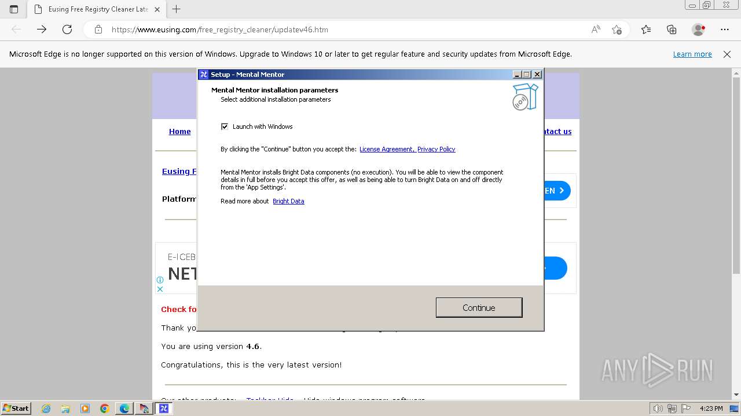The height and width of the screenshot is (416, 741).
Task: Click the ad info icon
Action: tap(160, 280)
